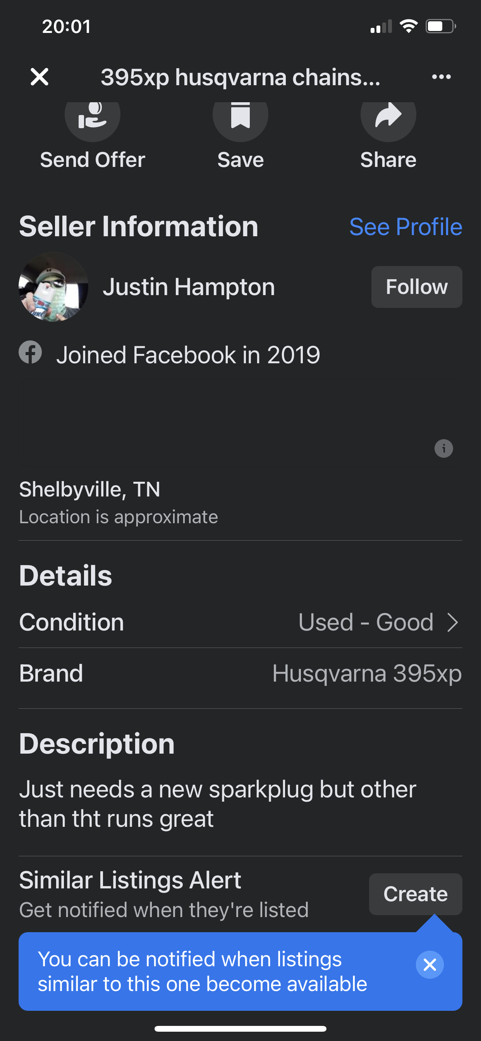Tap the Wi-Fi status bar icon
The image size is (481, 1041).
(409, 26)
